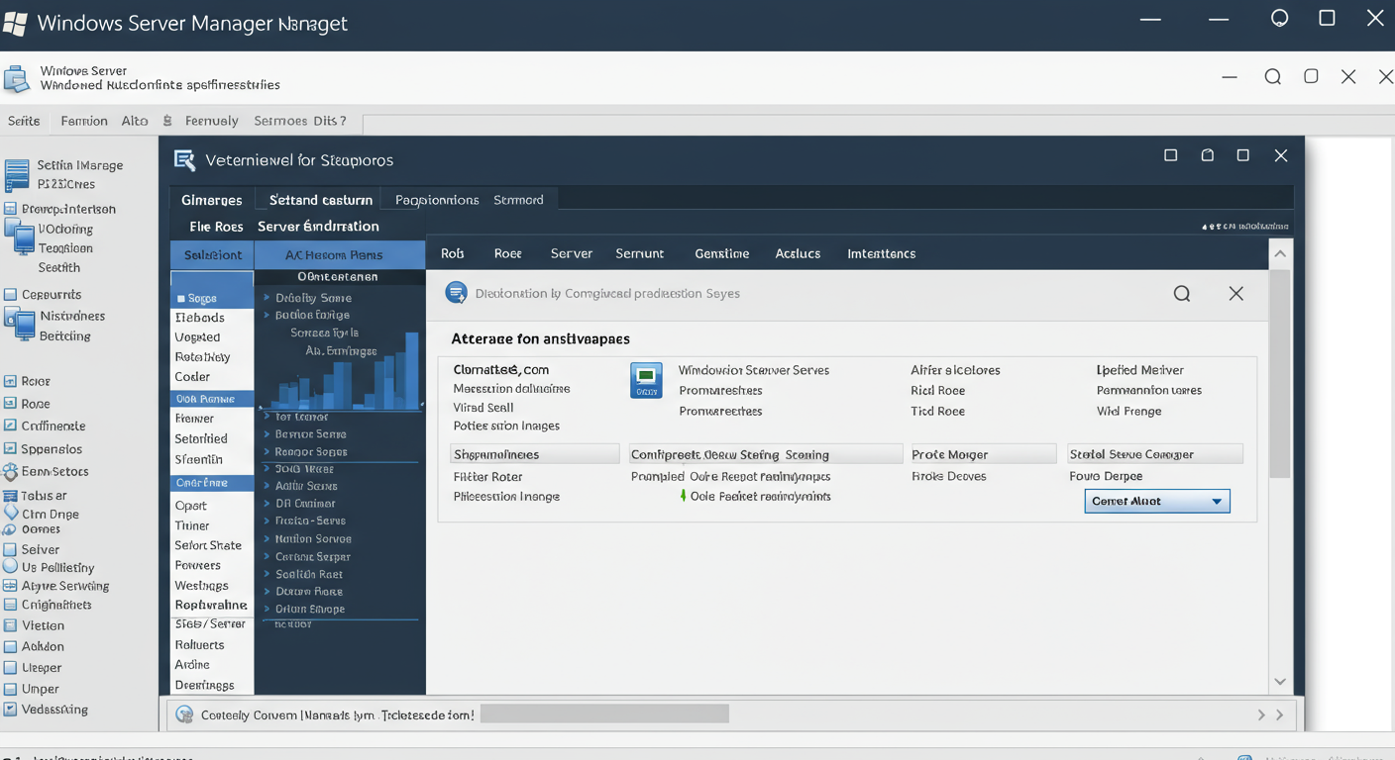Toggle the 'Vietien' checkbox
Viewport: 1395px width, 760px height.
point(11,625)
